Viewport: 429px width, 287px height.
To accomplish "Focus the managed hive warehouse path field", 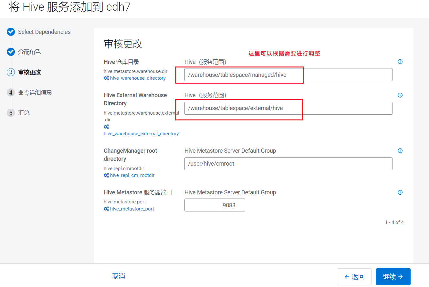I will 288,75.
